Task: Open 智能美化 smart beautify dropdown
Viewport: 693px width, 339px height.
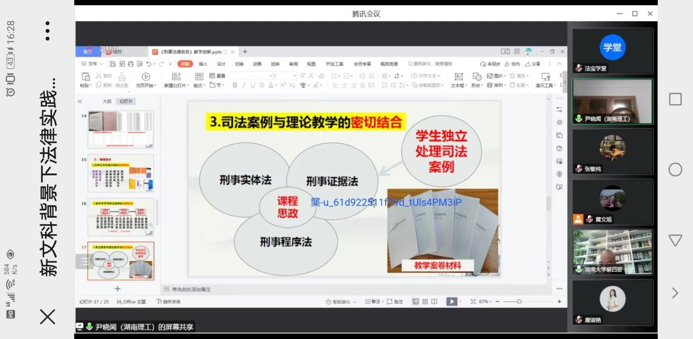Action: point(341,302)
